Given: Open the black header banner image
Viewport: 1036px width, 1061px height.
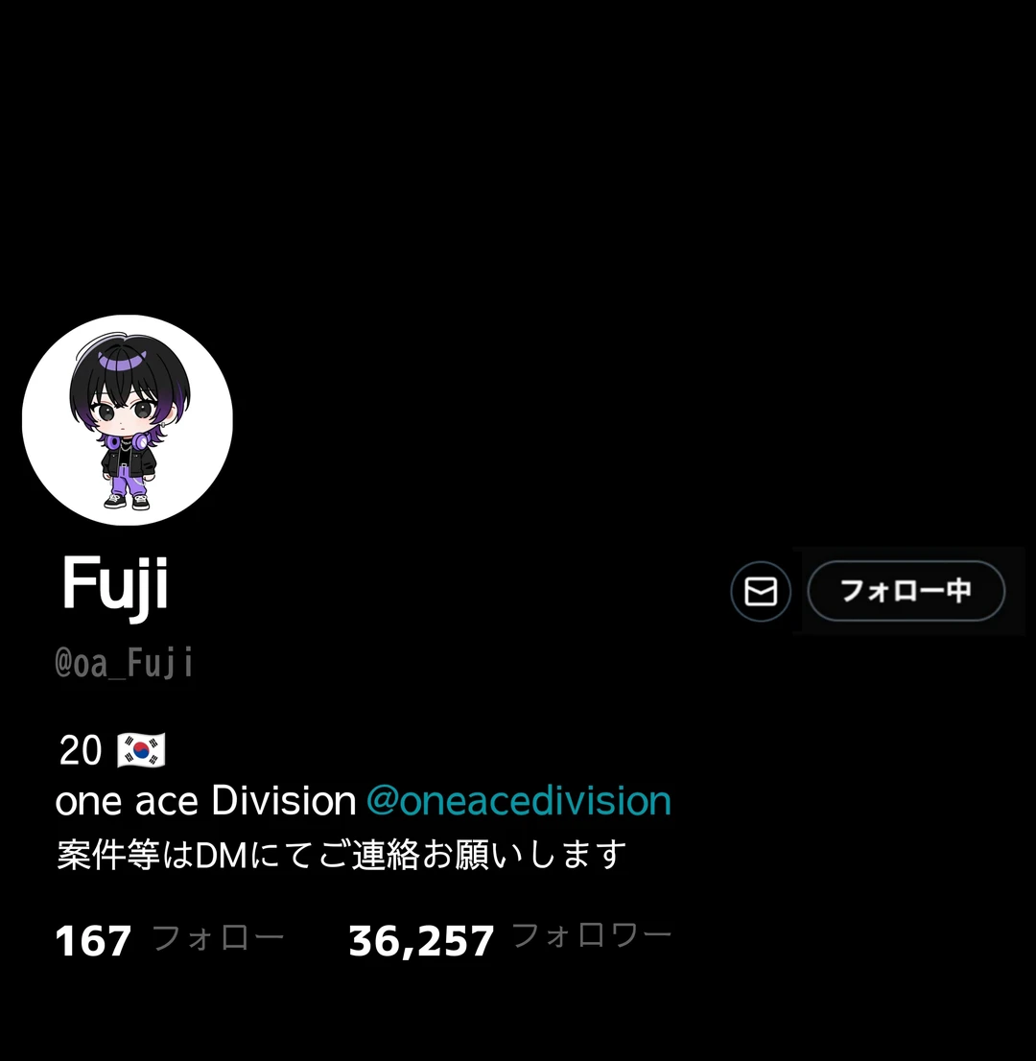Looking at the screenshot, I should coord(518,155).
